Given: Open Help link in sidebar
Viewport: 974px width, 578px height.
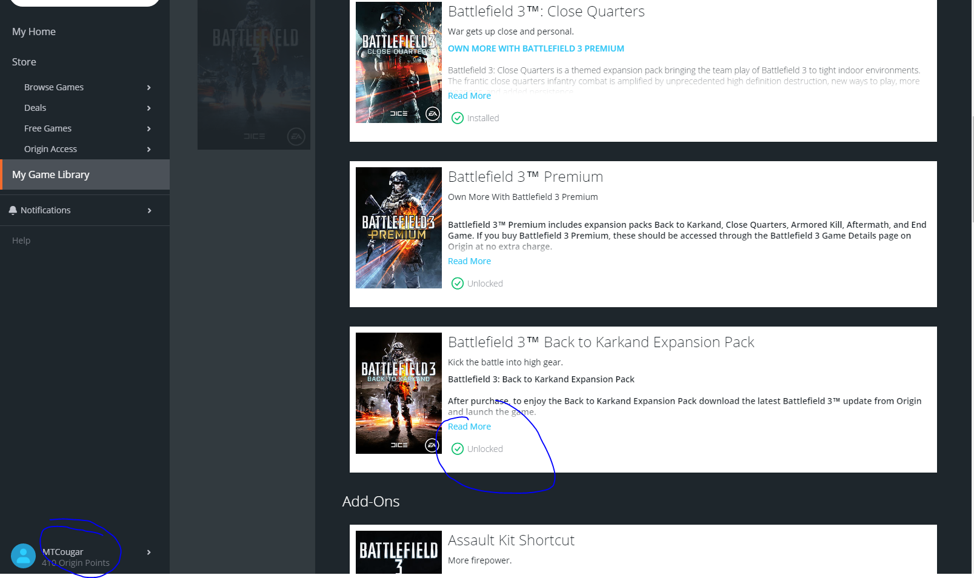Looking at the screenshot, I should (21, 241).
